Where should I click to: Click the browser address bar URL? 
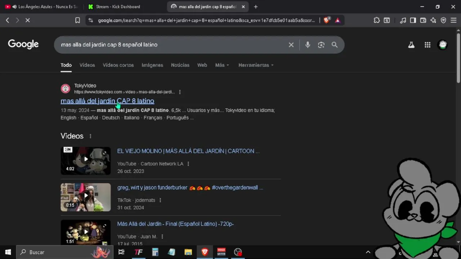[206, 21]
